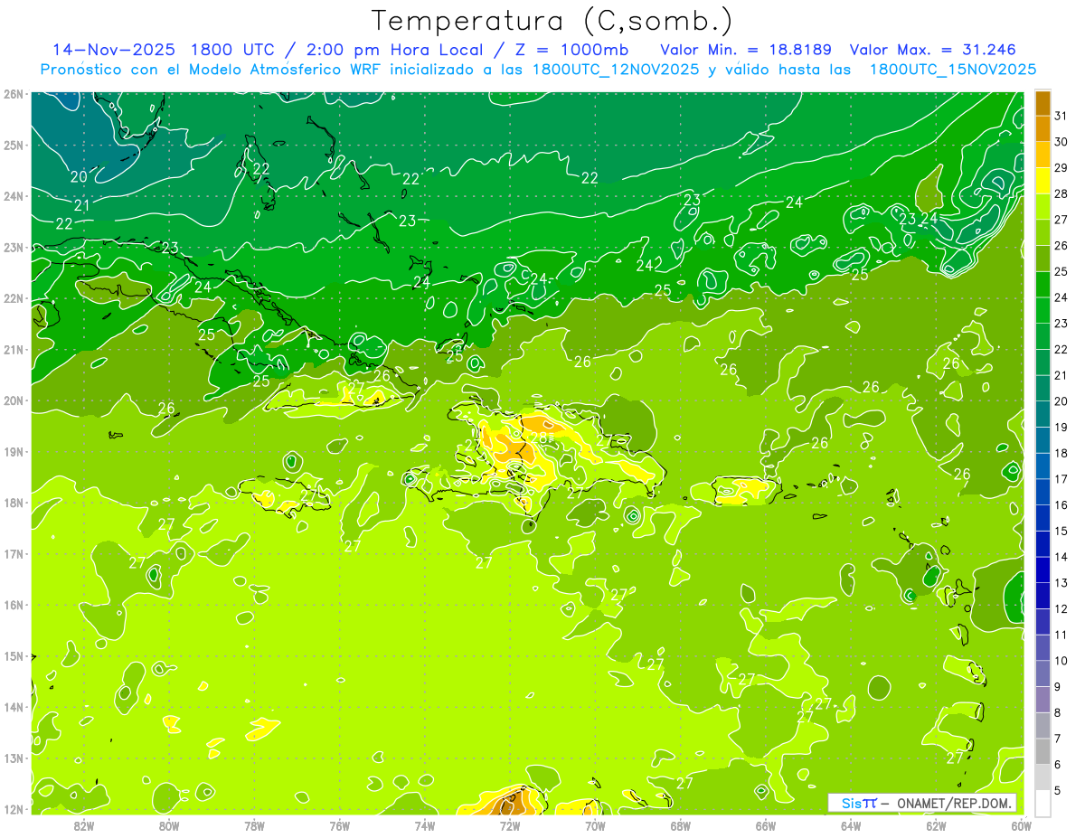This screenshot has height=838, width=1085.
Task: Pick the gray colorbar segment between 6 and 7
Action: [1043, 751]
